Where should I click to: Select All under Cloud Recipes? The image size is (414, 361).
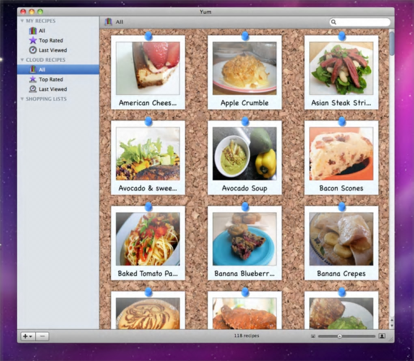click(x=58, y=69)
